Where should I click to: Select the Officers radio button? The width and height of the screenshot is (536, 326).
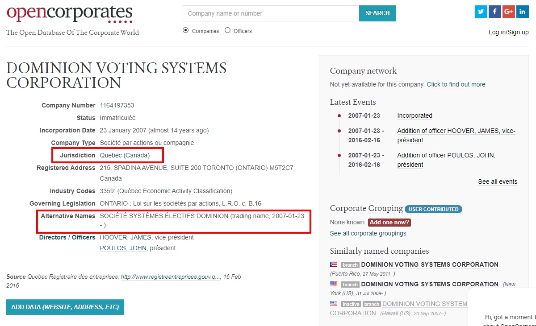228,30
